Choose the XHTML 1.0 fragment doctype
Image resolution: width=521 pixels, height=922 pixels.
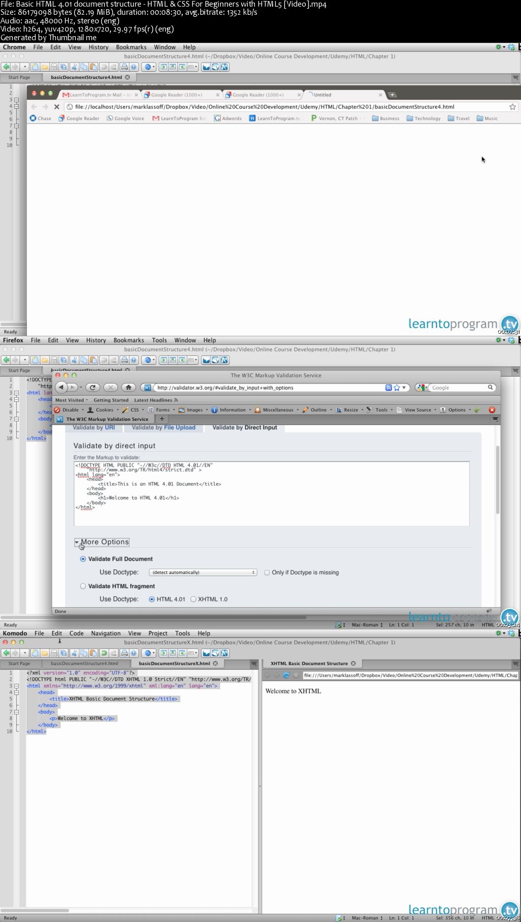click(x=193, y=599)
